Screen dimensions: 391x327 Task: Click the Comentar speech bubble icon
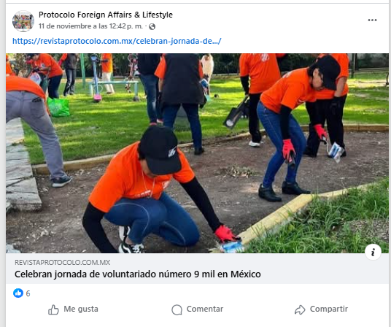(177, 309)
